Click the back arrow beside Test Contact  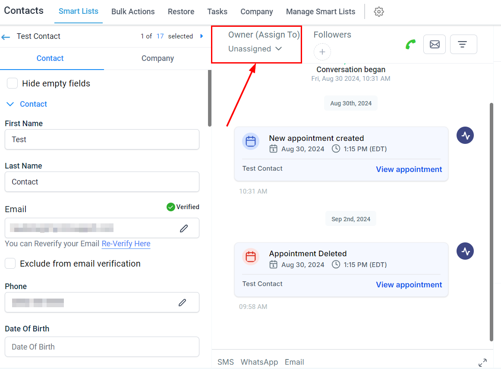click(x=6, y=37)
